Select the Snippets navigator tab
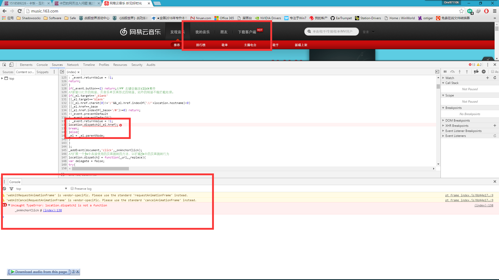This screenshot has width=499, height=280. click(x=43, y=72)
